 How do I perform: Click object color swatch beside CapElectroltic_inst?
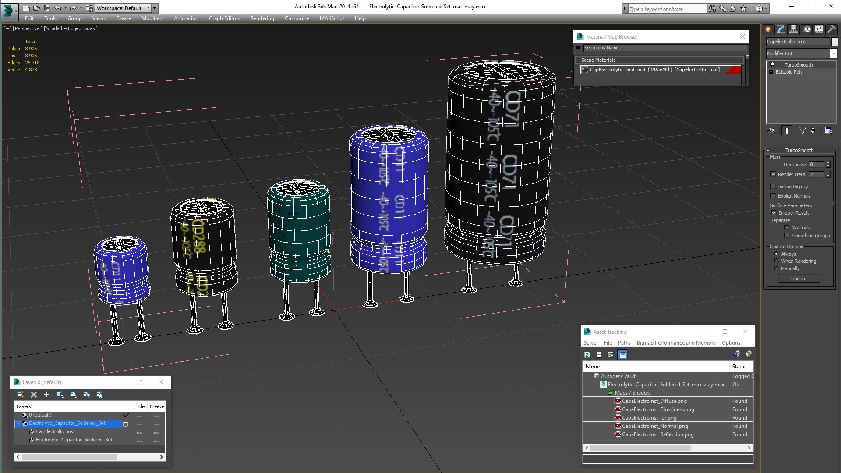[x=835, y=42]
